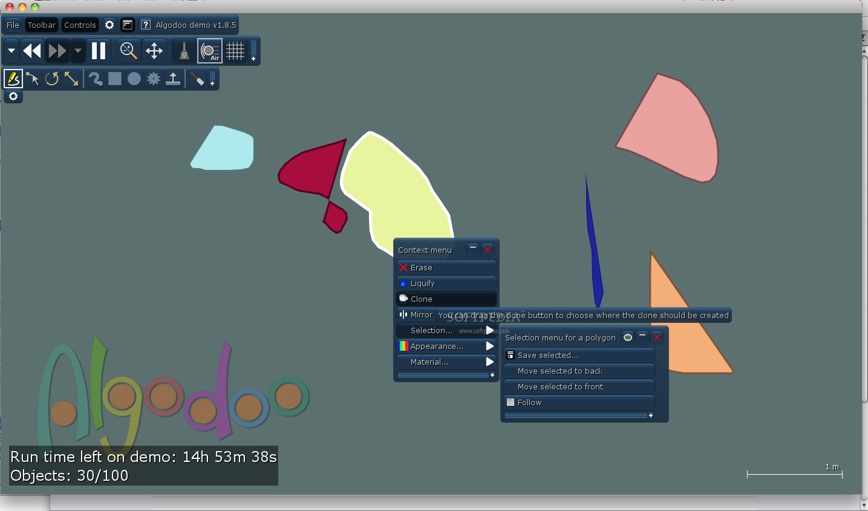Open the question mark help icon

coord(146,25)
